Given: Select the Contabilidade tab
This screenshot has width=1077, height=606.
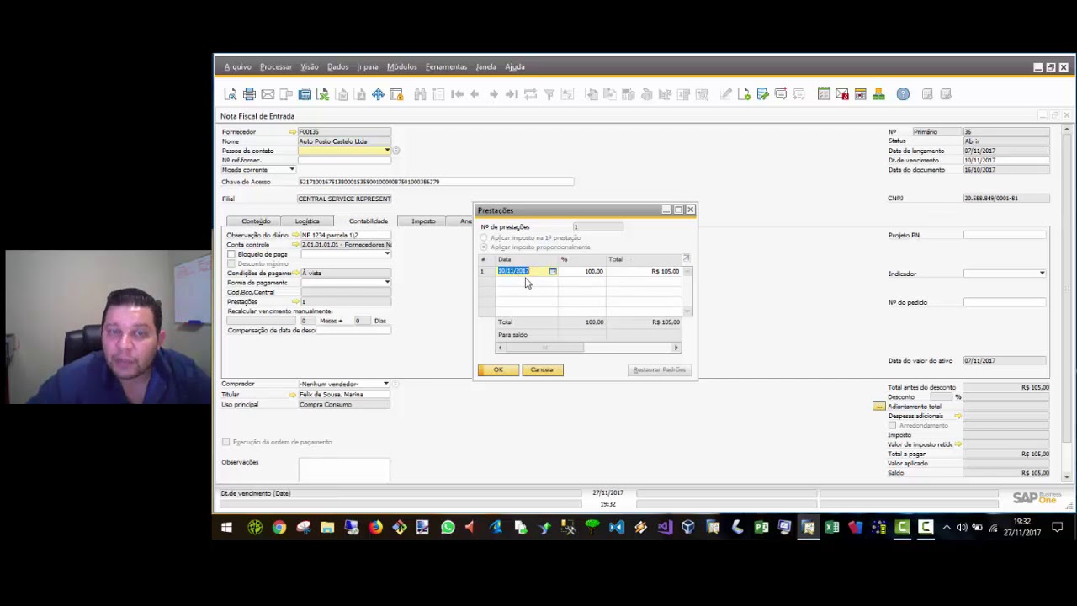Looking at the screenshot, I should 368,221.
